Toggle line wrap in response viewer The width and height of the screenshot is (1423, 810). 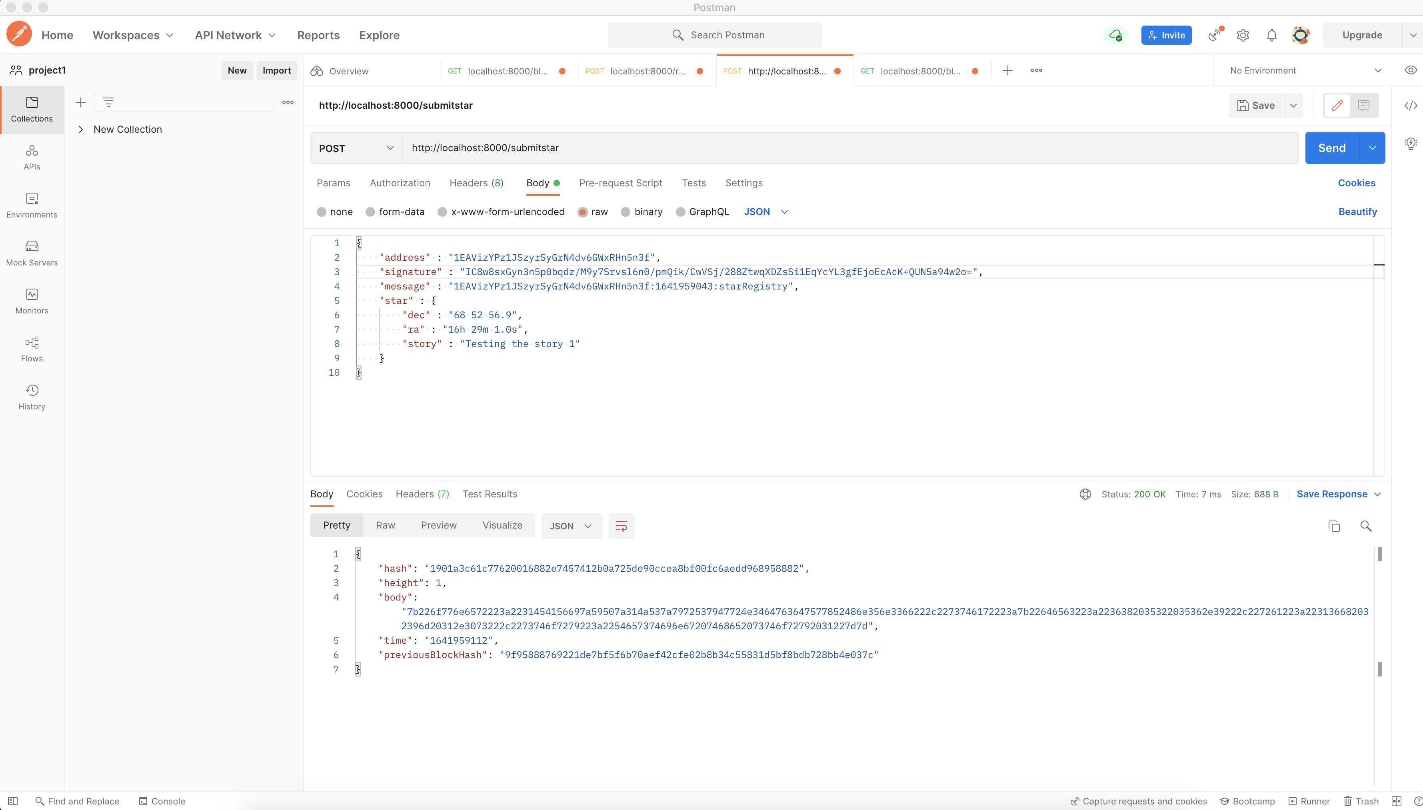click(x=622, y=526)
